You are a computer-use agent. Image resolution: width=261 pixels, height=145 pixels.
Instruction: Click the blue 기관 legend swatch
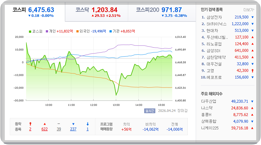pos(110,31)
